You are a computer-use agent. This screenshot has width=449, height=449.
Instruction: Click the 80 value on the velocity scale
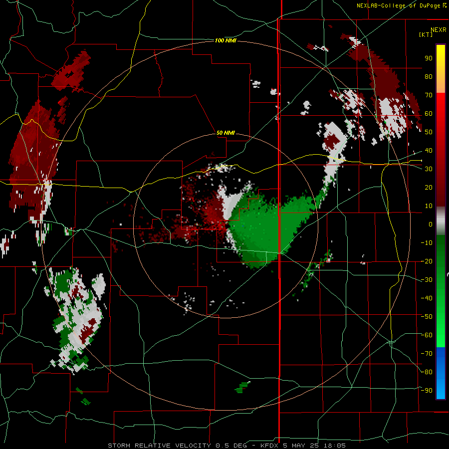(429, 76)
